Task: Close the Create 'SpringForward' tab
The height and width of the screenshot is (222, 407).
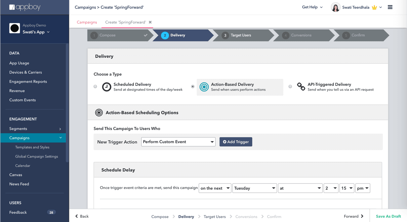Action: click(150, 22)
